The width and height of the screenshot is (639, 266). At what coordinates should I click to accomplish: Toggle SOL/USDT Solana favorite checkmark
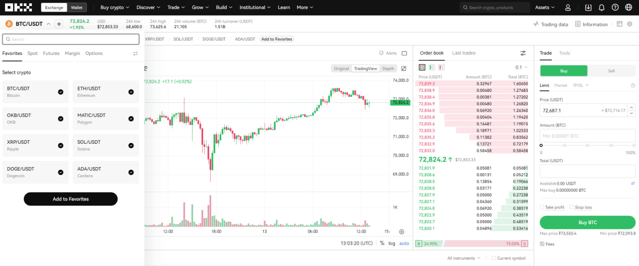pos(131,146)
